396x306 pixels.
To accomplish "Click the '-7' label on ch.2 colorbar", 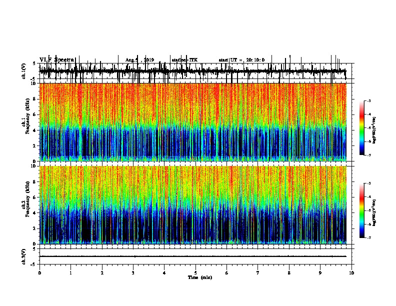I will pos(369,238).
